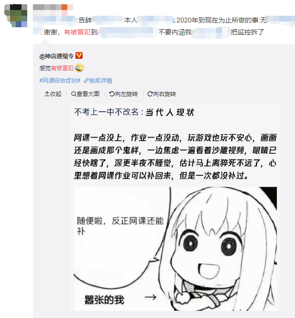This screenshot has width=295, height=318.
Task: Click the orange badge beside the blurred username
Action: [64, 7]
